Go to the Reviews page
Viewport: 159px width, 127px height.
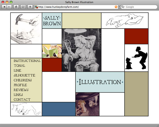click(x=21, y=90)
